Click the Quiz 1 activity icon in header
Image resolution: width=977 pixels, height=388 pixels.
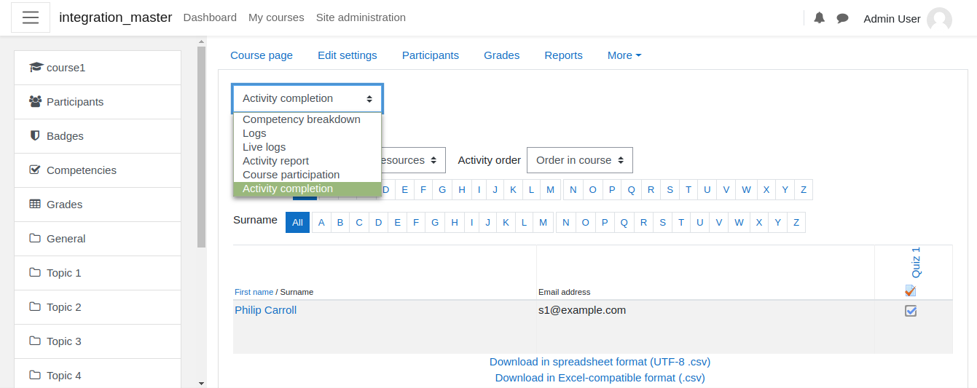(x=911, y=290)
